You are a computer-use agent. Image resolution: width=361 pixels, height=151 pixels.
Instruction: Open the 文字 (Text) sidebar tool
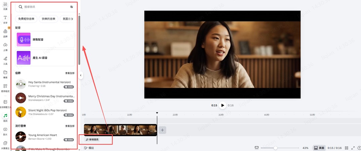pos(5,19)
